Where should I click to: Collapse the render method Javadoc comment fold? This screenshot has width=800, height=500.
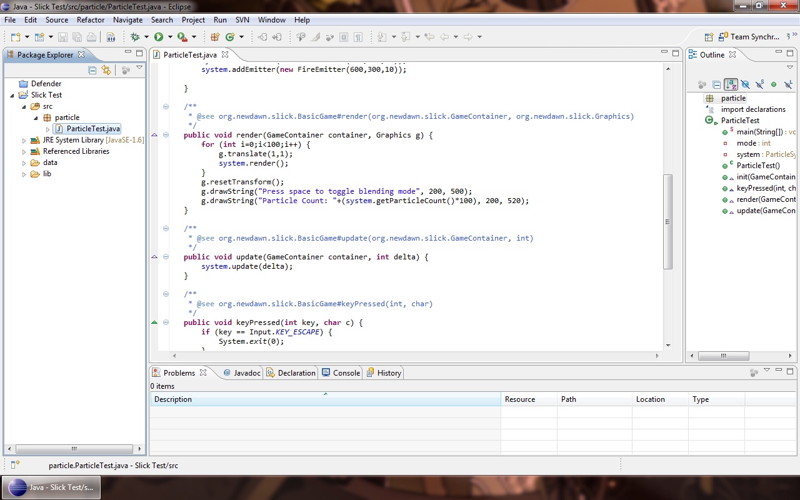tap(166, 107)
